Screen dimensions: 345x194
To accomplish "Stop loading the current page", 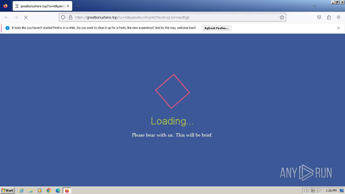I will point(26,17).
